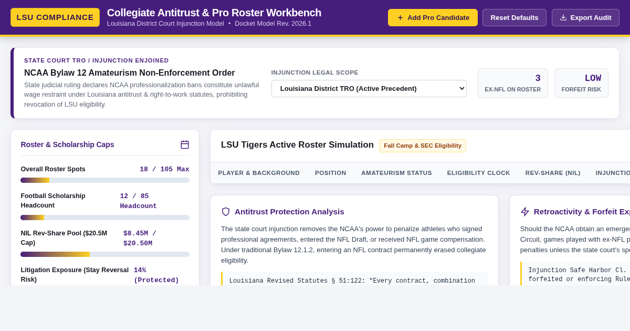The height and width of the screenshot is (331, 630).
Task: Click the Overall Roster Spots progress bar
Action: 105,180
